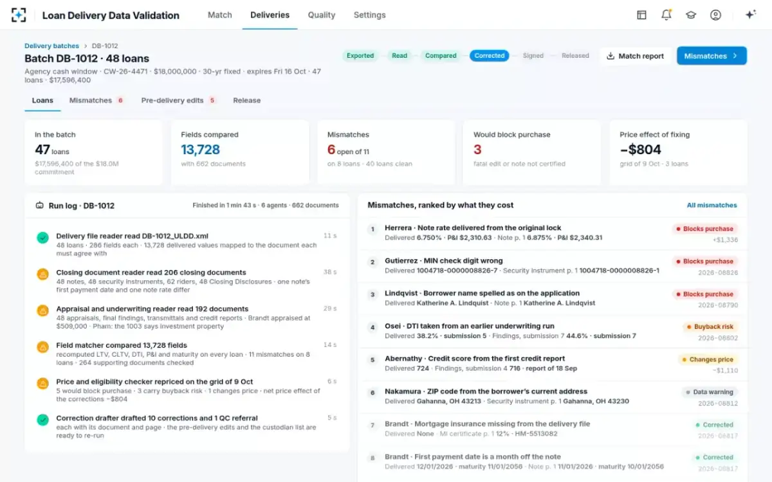The image size is (772, 482).
Task: Open the sparkle AI assistant icon
Action: (x=750, y=15)
